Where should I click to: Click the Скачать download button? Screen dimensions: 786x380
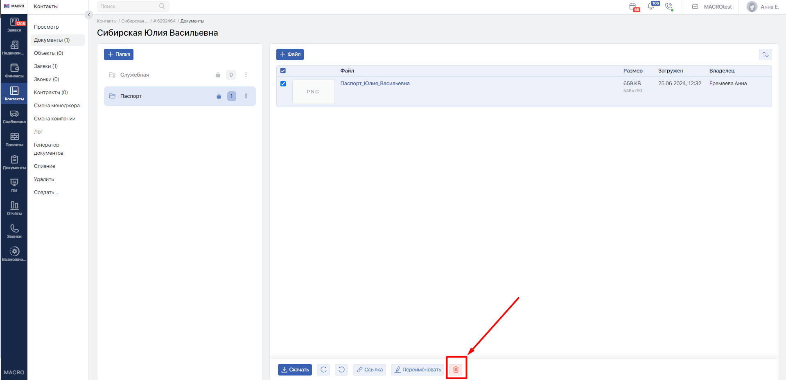pyautogui.click(x=295, y=370)
